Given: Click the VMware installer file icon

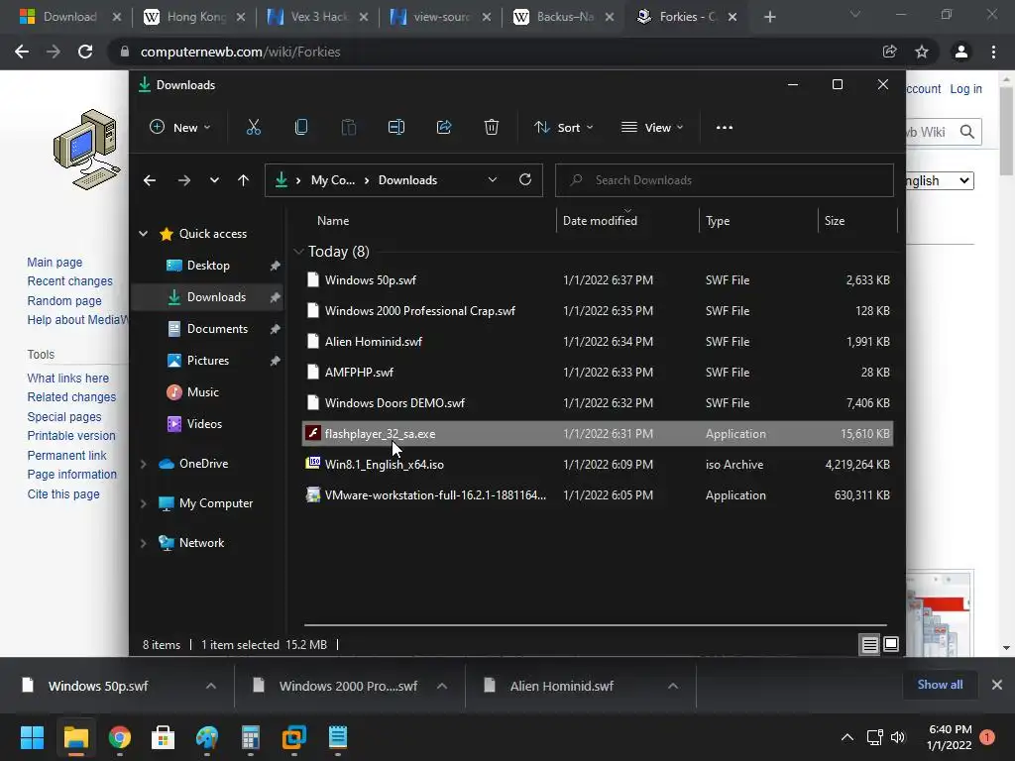Looking at the screenshot, I should coord(313,494).
